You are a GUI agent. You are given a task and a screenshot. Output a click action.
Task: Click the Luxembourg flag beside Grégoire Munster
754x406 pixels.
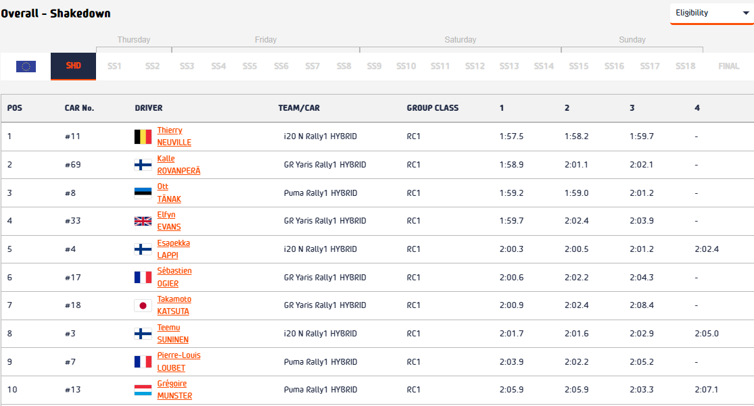pyautogui.click(x=143, y=390)
